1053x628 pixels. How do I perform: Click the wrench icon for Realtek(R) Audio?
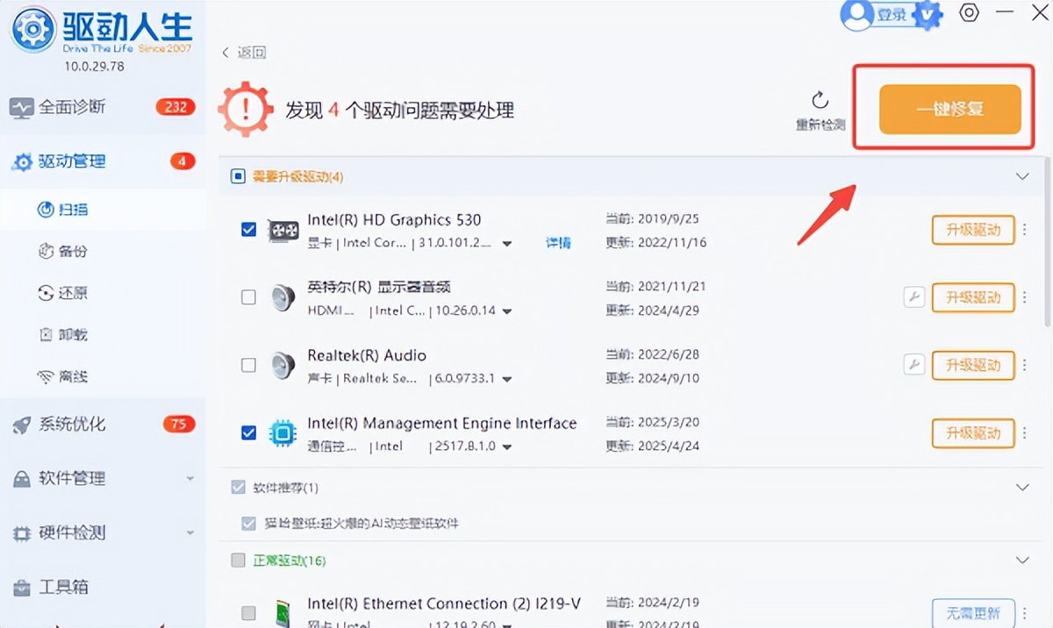pos(913,365)
